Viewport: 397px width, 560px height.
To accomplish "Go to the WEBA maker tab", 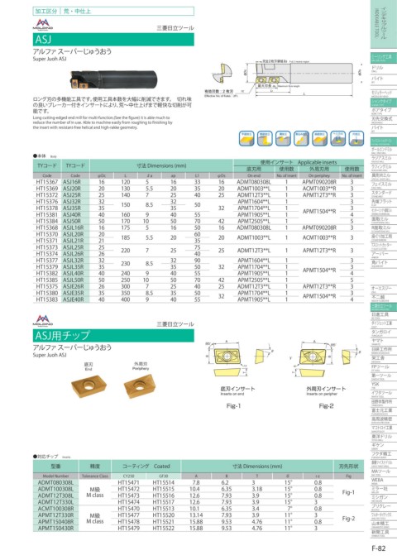I will 384,481.
